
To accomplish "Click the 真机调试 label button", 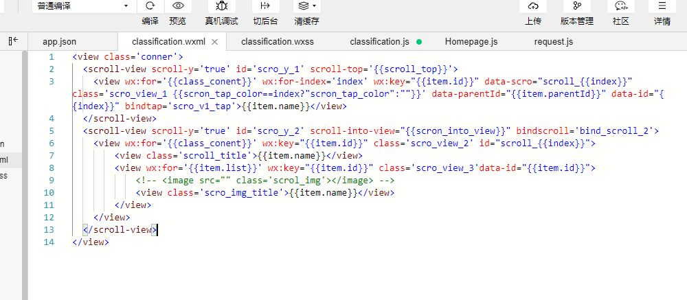I will pyautogui.click(x=222, y=21).
